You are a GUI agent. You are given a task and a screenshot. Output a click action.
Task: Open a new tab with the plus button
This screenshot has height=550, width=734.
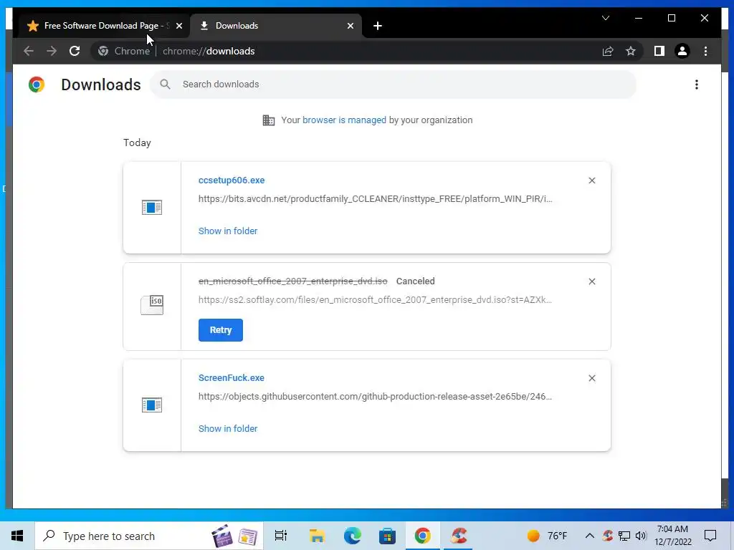tap(378, 26)
